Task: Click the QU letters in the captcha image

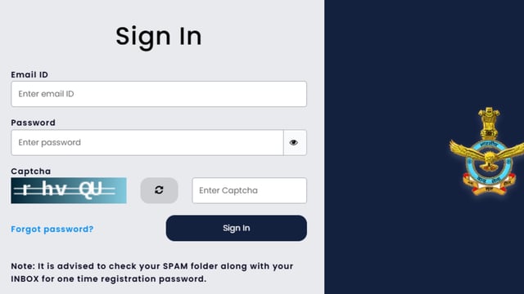Action: tap(90, 189)
